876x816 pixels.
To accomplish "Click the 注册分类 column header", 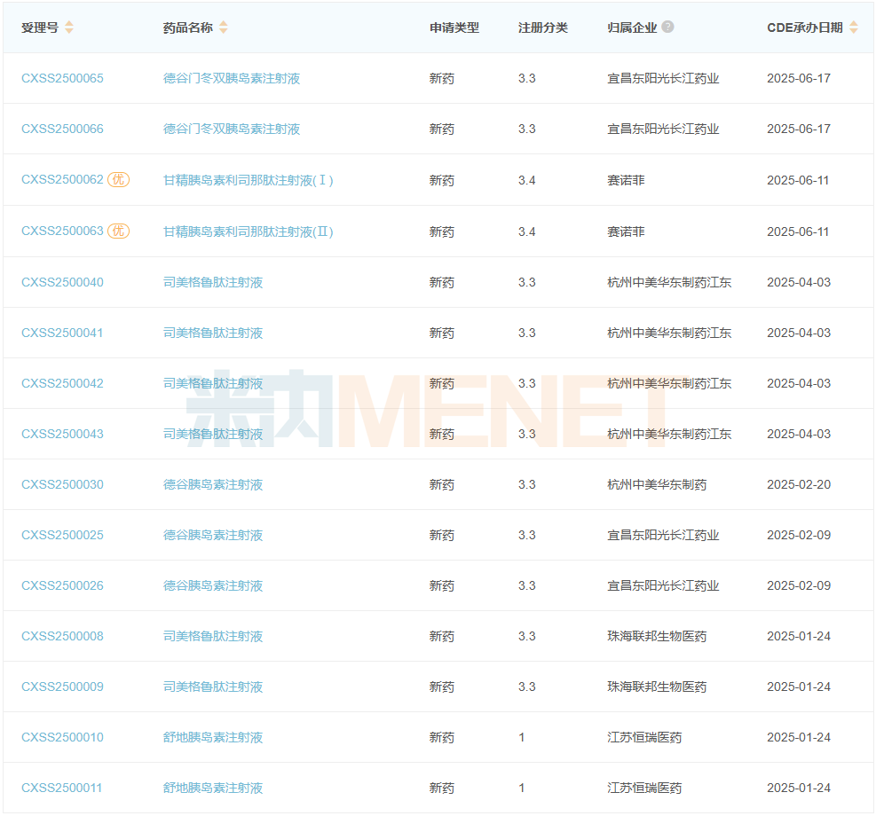I will [543, 27].
